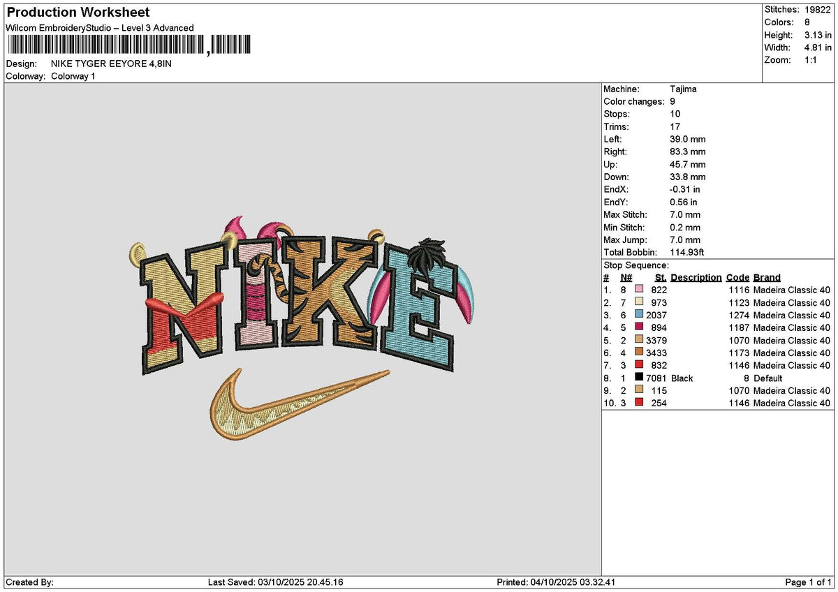Screen dimensions: 838x592
Task: Click the Width value '4.81 in'
Action: pyautogui.click(x=818, y=47)
